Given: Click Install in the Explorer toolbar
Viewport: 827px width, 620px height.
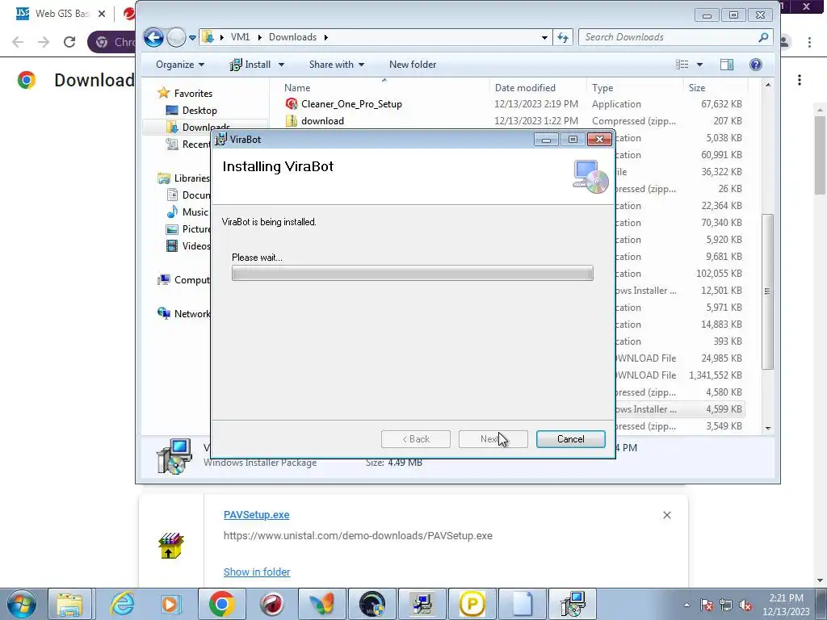Looking at the screenshot, I should point(250,65).
